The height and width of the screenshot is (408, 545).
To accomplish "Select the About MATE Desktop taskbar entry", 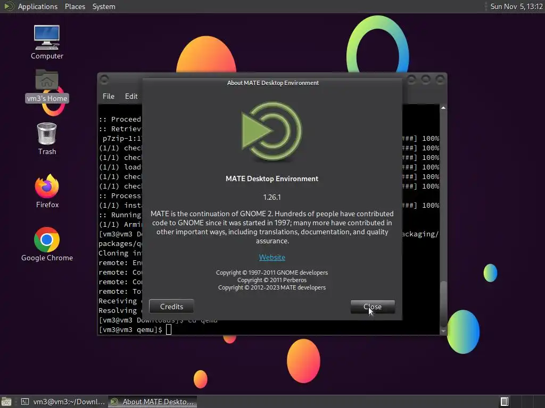I will (x=153, y=402).
